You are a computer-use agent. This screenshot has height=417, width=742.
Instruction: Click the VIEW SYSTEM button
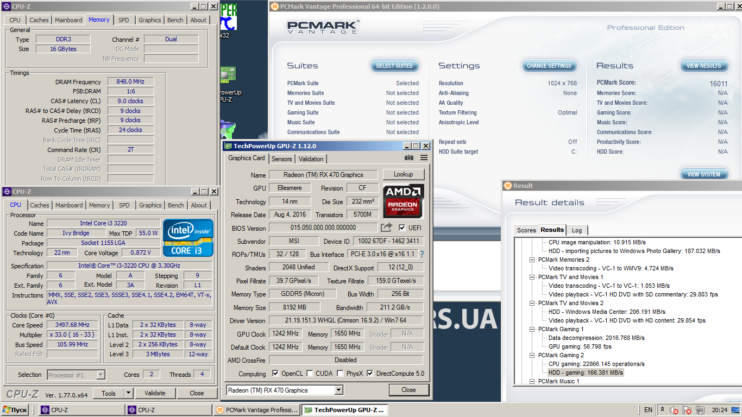coord(704,174)
